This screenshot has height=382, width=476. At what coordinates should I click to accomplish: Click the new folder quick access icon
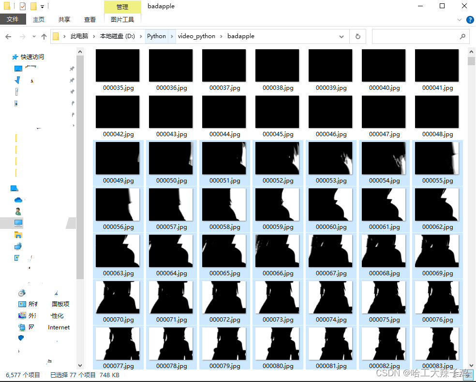(33, 6)
